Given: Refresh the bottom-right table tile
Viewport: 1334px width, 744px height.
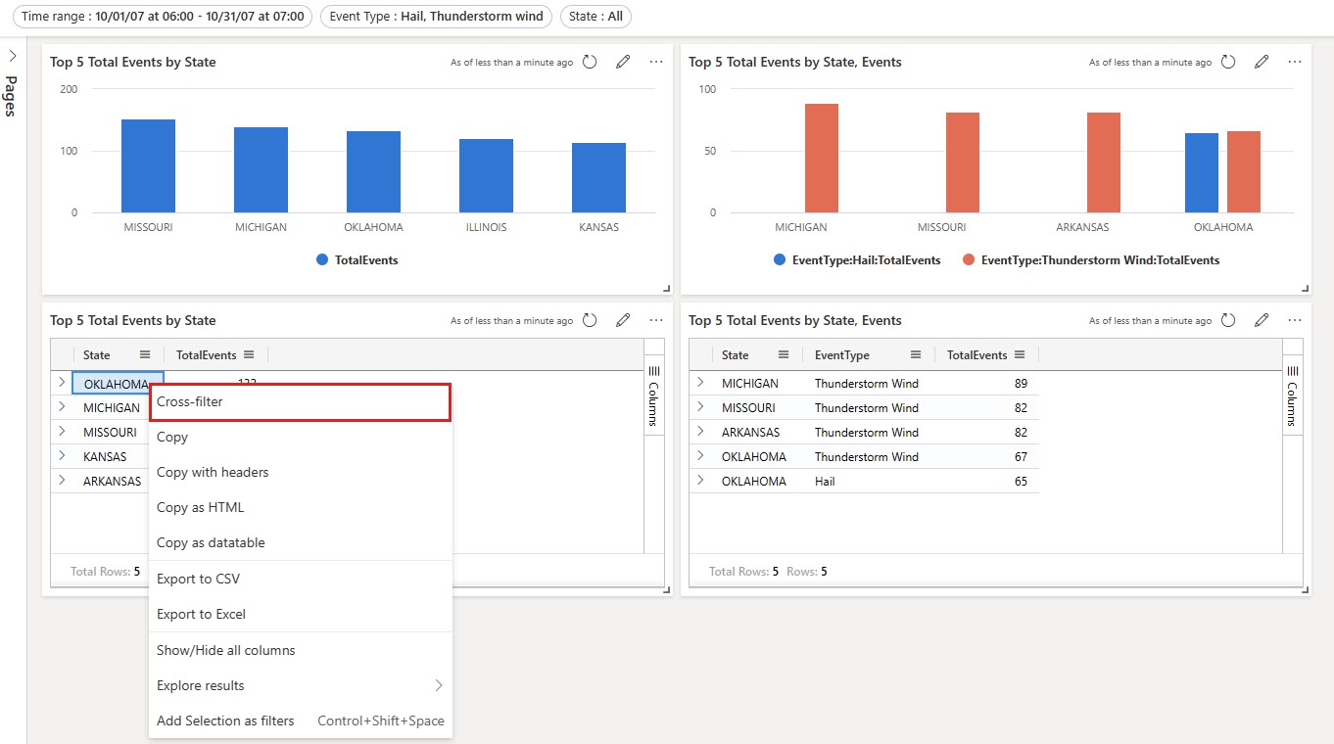Looking at the screenshot, I should pyautogui.click(x=1227, y=319).
